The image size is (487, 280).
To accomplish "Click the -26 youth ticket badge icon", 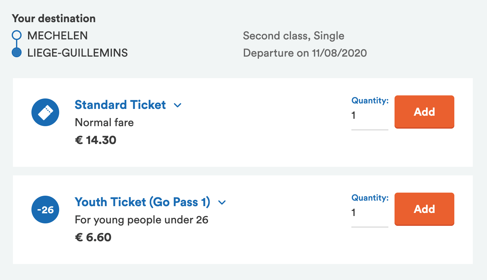I will pyautogui.click(x=45, y=210).
